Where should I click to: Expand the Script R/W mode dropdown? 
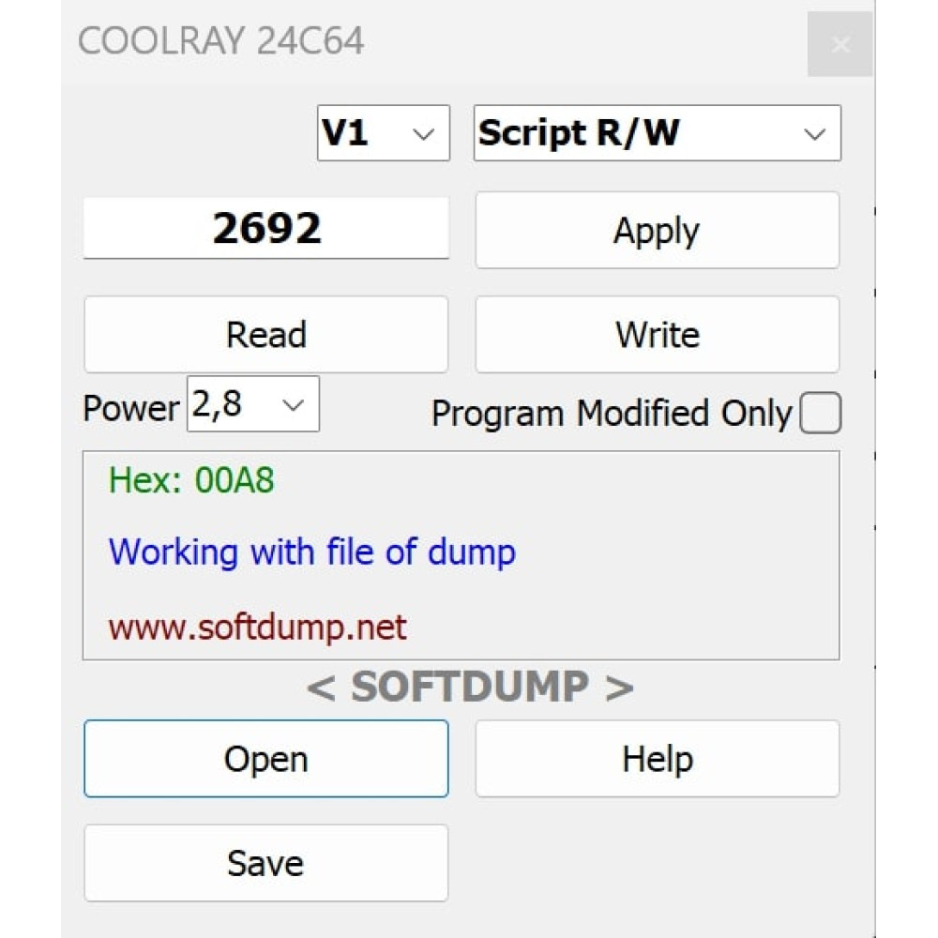tap(658, 133)
